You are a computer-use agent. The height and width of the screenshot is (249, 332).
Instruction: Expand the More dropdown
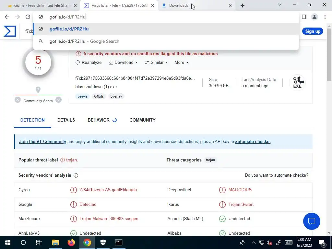(x=182, y=63)
